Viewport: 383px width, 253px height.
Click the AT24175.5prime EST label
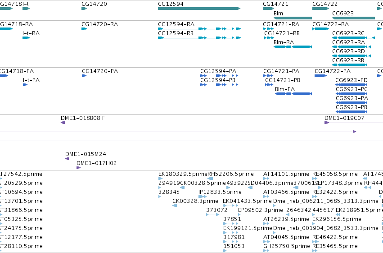click(x=21, y=228)
